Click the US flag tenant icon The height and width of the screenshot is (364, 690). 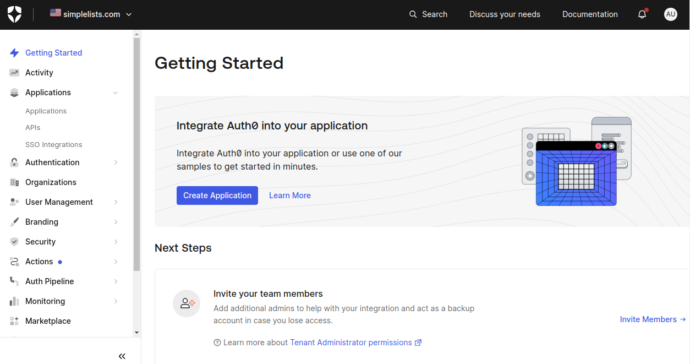56,13
